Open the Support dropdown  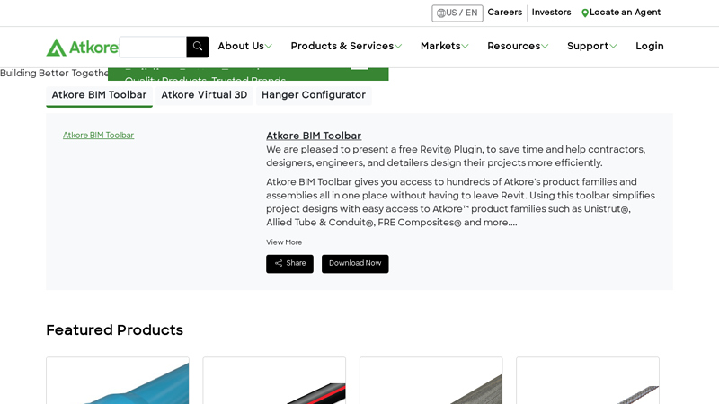coord(591,47)
